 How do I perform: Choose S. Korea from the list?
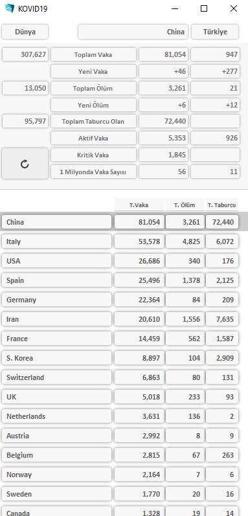[56, 358]
